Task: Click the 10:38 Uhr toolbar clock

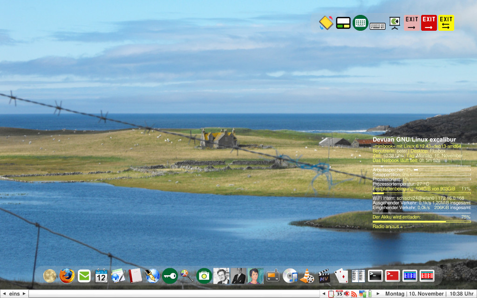Action: coord(463,294)
